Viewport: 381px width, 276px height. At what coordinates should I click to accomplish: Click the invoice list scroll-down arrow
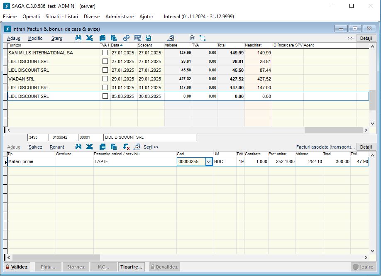[x=372, y=123]
